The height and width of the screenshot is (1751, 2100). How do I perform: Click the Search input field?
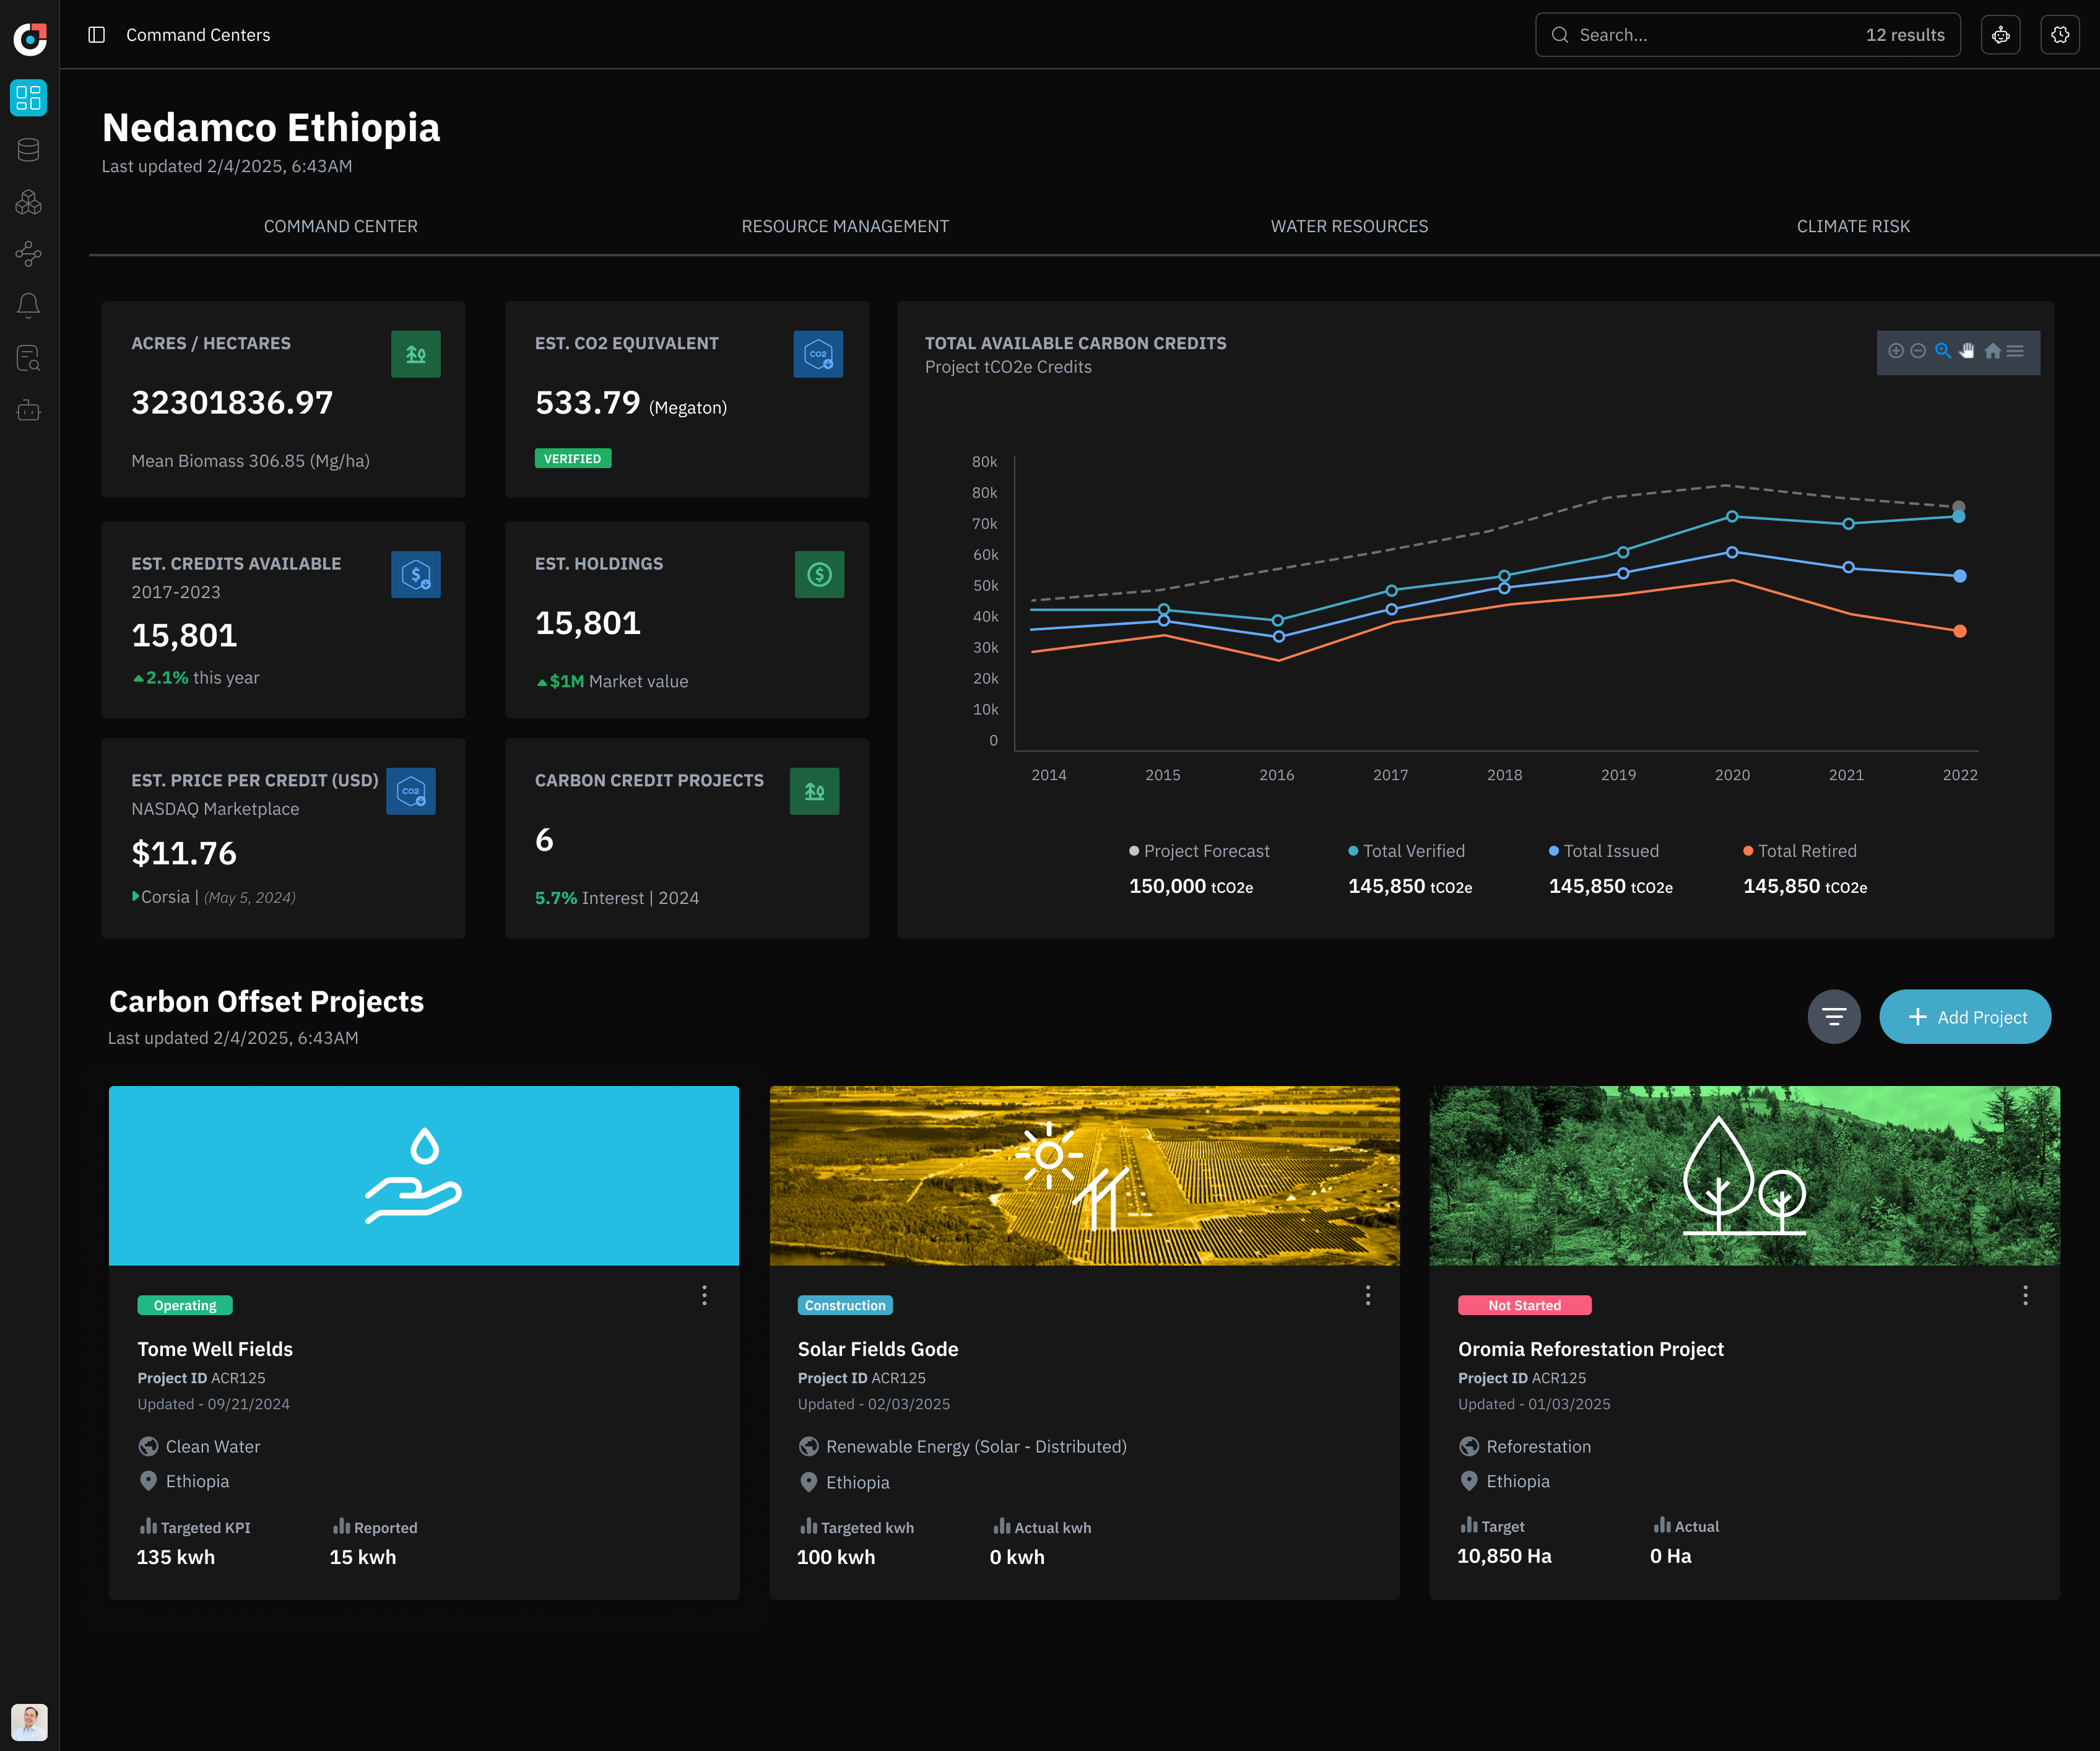(1710, 35)
